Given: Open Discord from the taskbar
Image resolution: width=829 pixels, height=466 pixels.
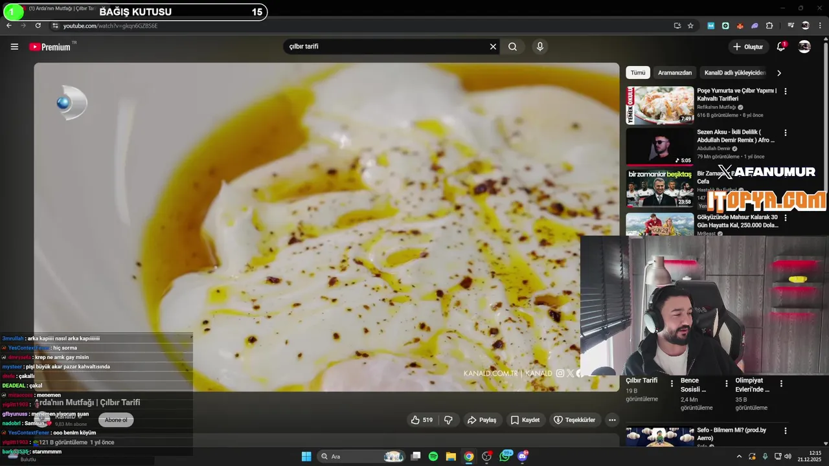Looking at the screenshot, I should (x=523, y=456).
